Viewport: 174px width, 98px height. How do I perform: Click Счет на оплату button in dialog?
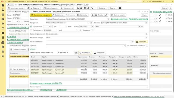tap(118, 15)
